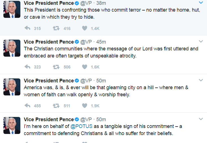Screen dimensions: 207x143
Task: Retweet the tweet about confronting terror
Action: click(x=56, y=28)
